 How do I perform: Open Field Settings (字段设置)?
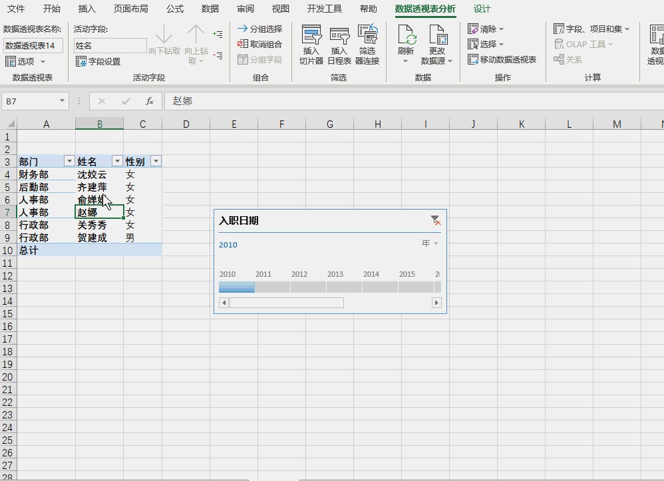click(x=98, y=62)
